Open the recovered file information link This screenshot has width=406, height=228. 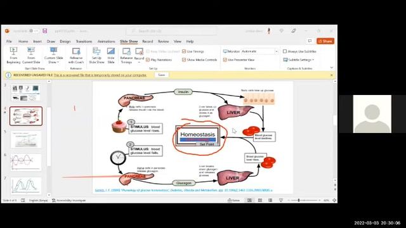tap(100, 75)
